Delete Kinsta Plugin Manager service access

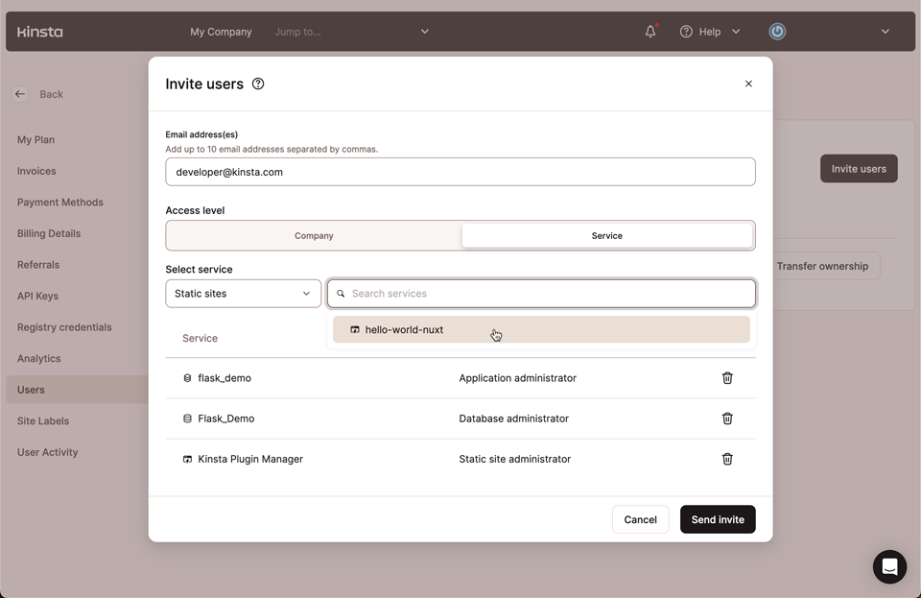(x=727, y=459)
